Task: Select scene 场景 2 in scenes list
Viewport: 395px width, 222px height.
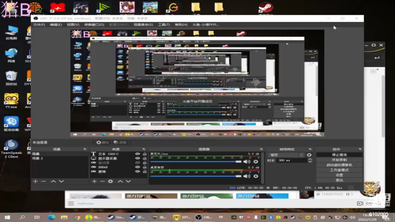Action: [x=60, y=158]
